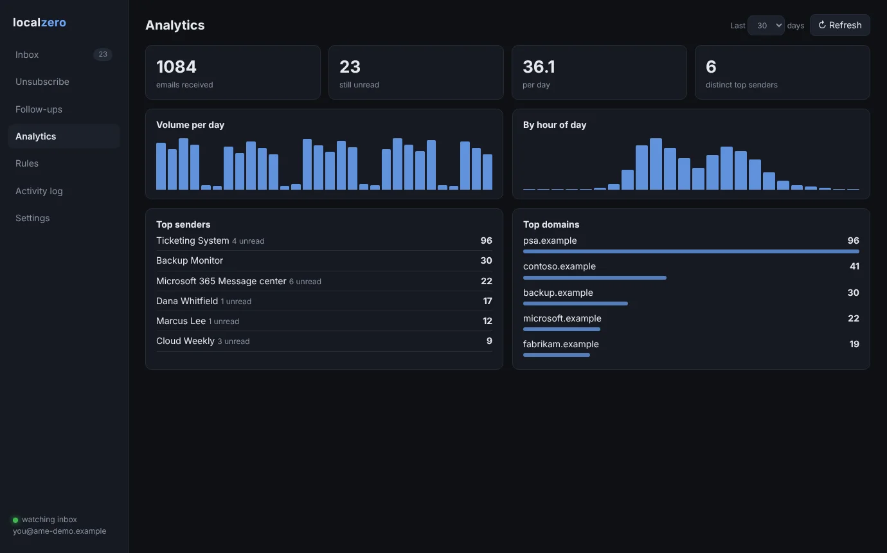Viewport: 887px width, 553px height.
Task: Click the Dana Whitfield sender row
Action: point(324,301)
